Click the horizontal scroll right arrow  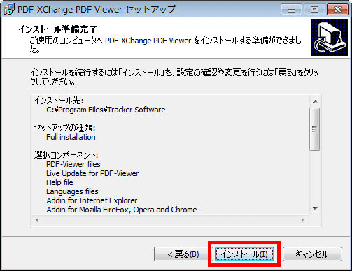tap(303, 220)
